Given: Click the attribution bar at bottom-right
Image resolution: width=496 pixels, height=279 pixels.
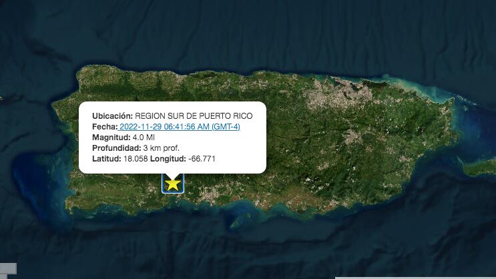Looking at the screenshot, I should point(415,277).
